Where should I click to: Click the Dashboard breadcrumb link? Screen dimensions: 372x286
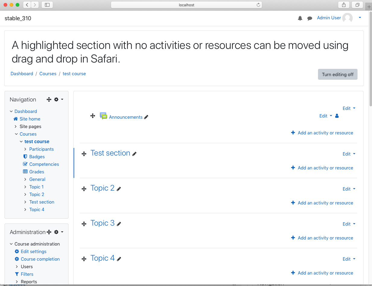22,74
